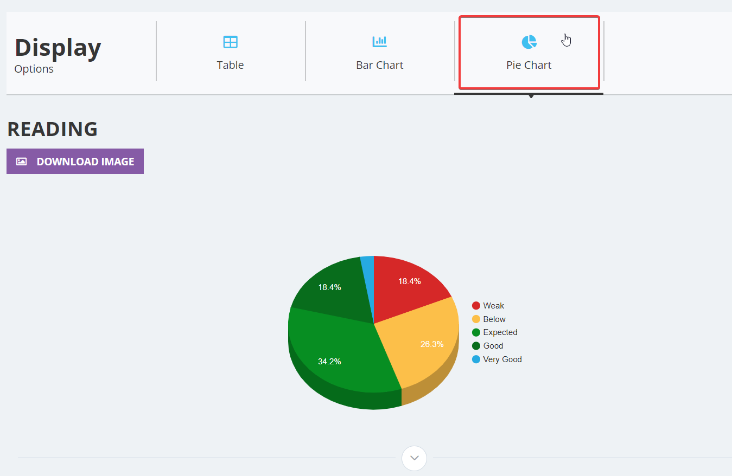This screenshot has height=476, width=732.
Task: Click the red Weak legend dot
Action: [476, 306]
